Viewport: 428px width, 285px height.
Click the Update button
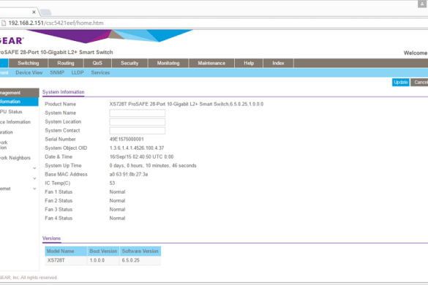[401, 82]
